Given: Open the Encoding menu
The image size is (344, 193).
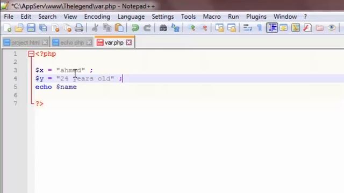Looking at the screenshot, I should pyautogui.click(x=97, y=17).
